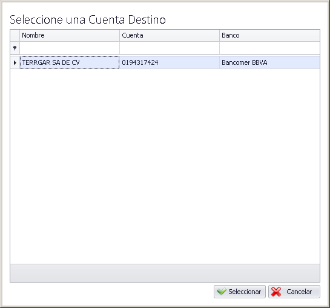Click the gray footer bar of the grid

point(165,273)
